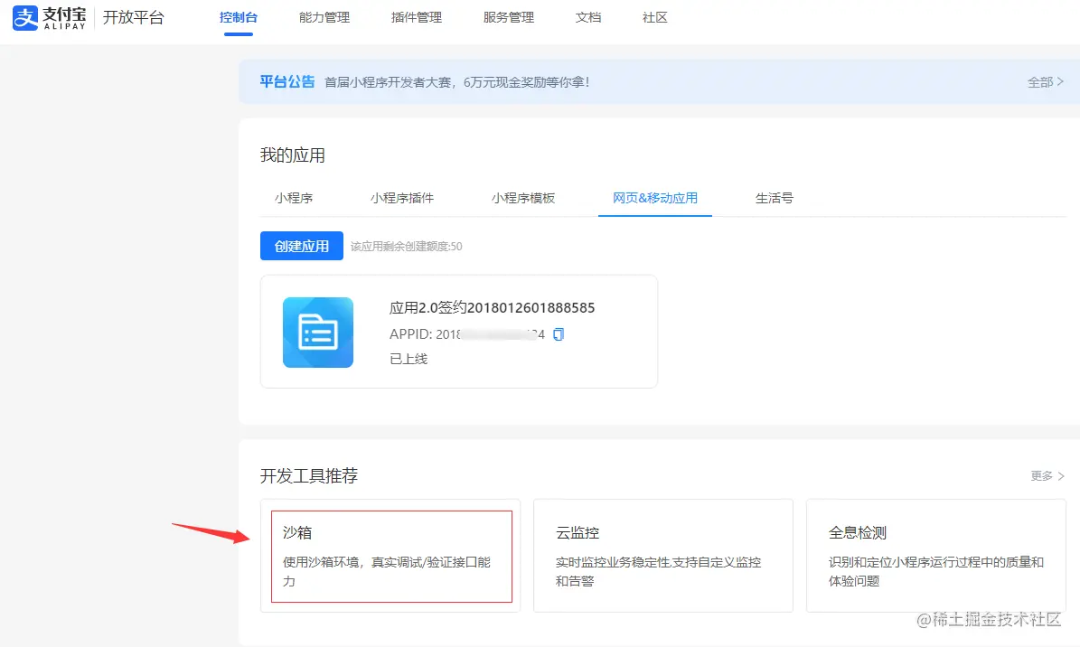Click the 平台公告 label
The width and height of the screenshot is (1080, 647).
[x=287, y=82]
